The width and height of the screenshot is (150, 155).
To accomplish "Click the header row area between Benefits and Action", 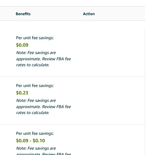I will click(57, 14).
